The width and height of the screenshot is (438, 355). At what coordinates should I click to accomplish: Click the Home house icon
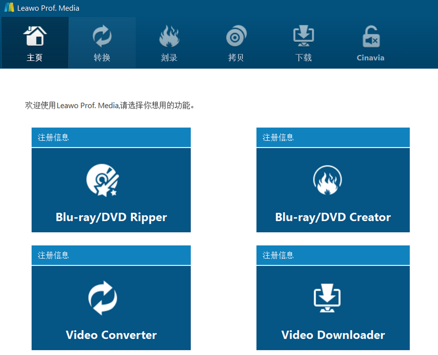pos(35,36)
